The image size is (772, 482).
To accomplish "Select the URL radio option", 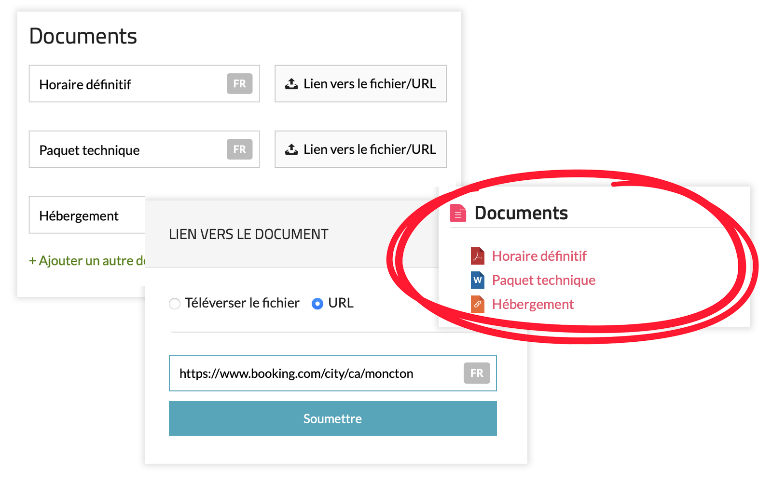I will click(317, 303).
